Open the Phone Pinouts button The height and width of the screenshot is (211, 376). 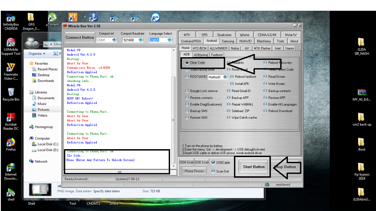[194, 171]
